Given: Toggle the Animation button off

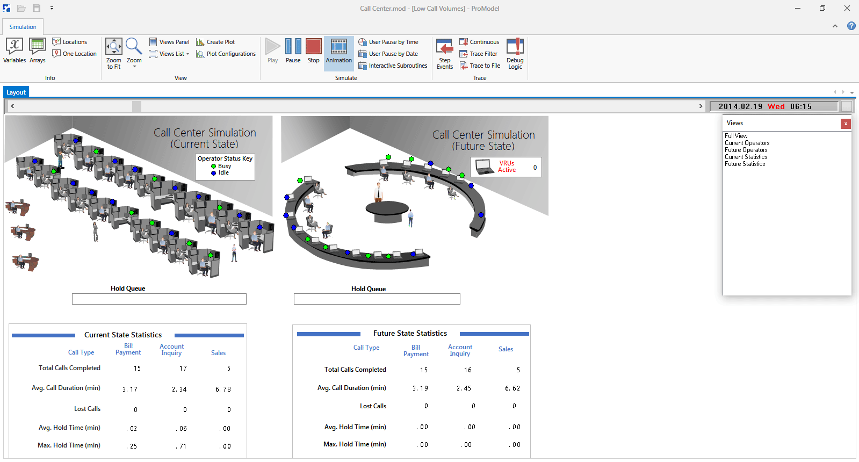Looking at the screenshot, I should 338,51.
